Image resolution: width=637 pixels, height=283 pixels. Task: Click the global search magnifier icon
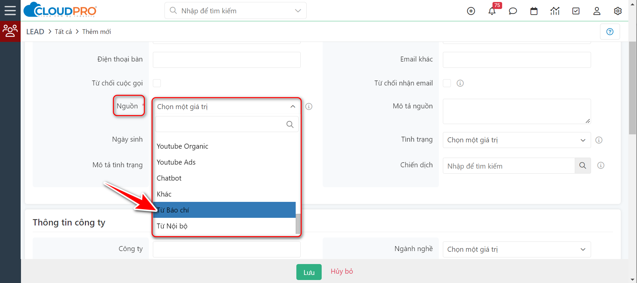[173, 11]
